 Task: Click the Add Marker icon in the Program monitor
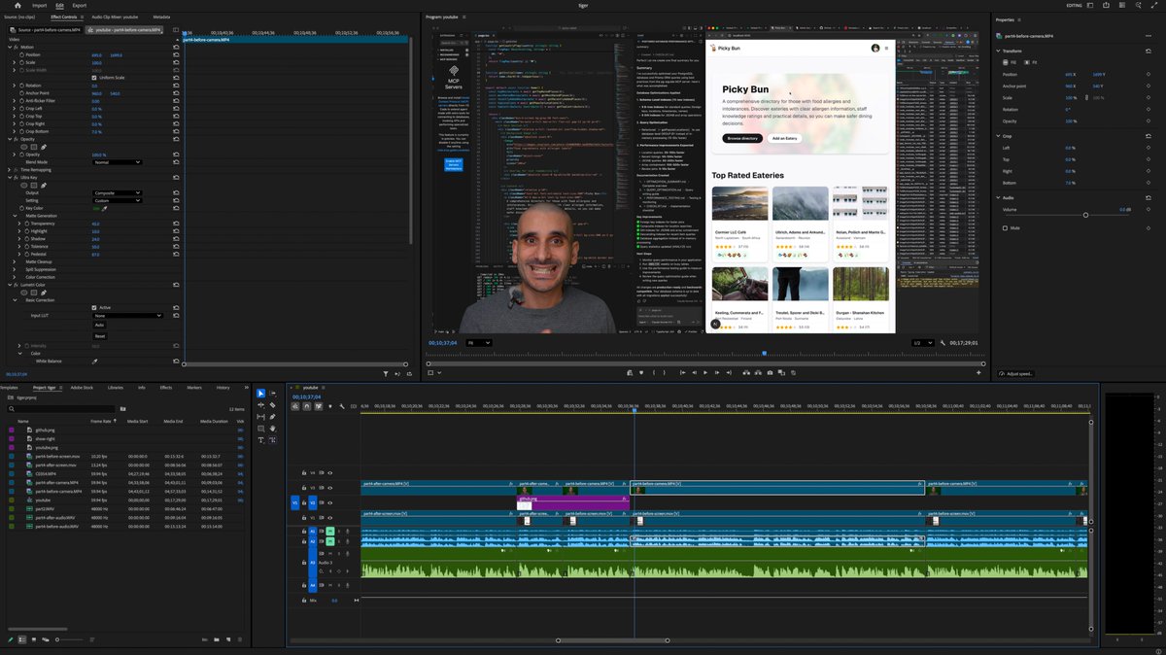pos(641,373)
